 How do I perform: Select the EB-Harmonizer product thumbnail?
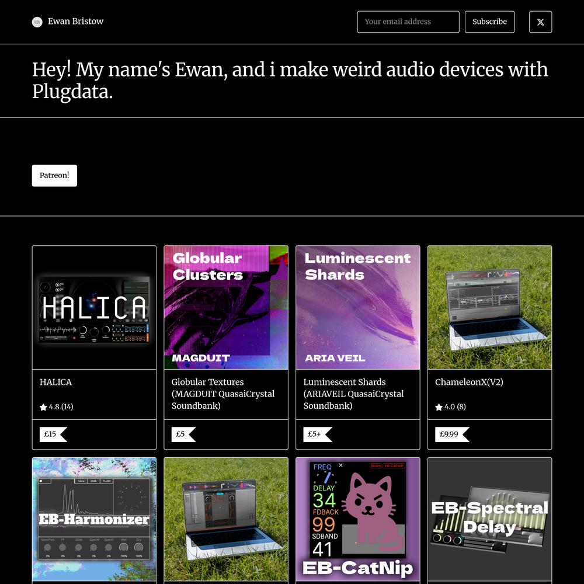pos(94,519)
